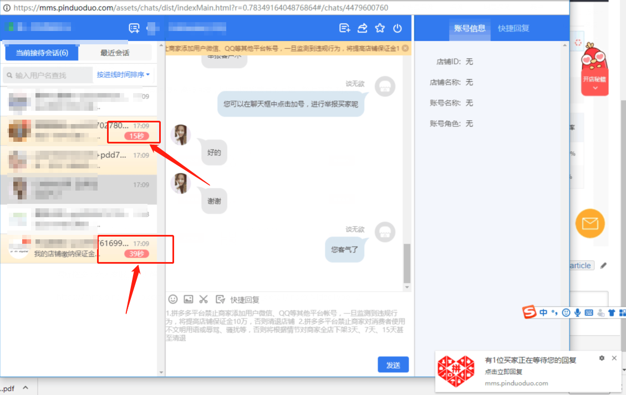Switch to the 最近会话 tab
Image resolution: width=626 pixels, height=395 pixels.
115,53
